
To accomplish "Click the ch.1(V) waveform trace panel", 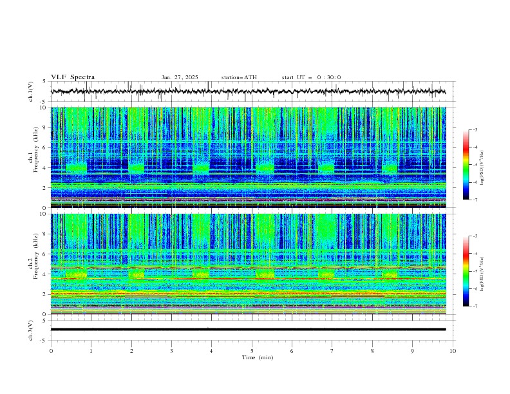I will click(x=252, y=91).
